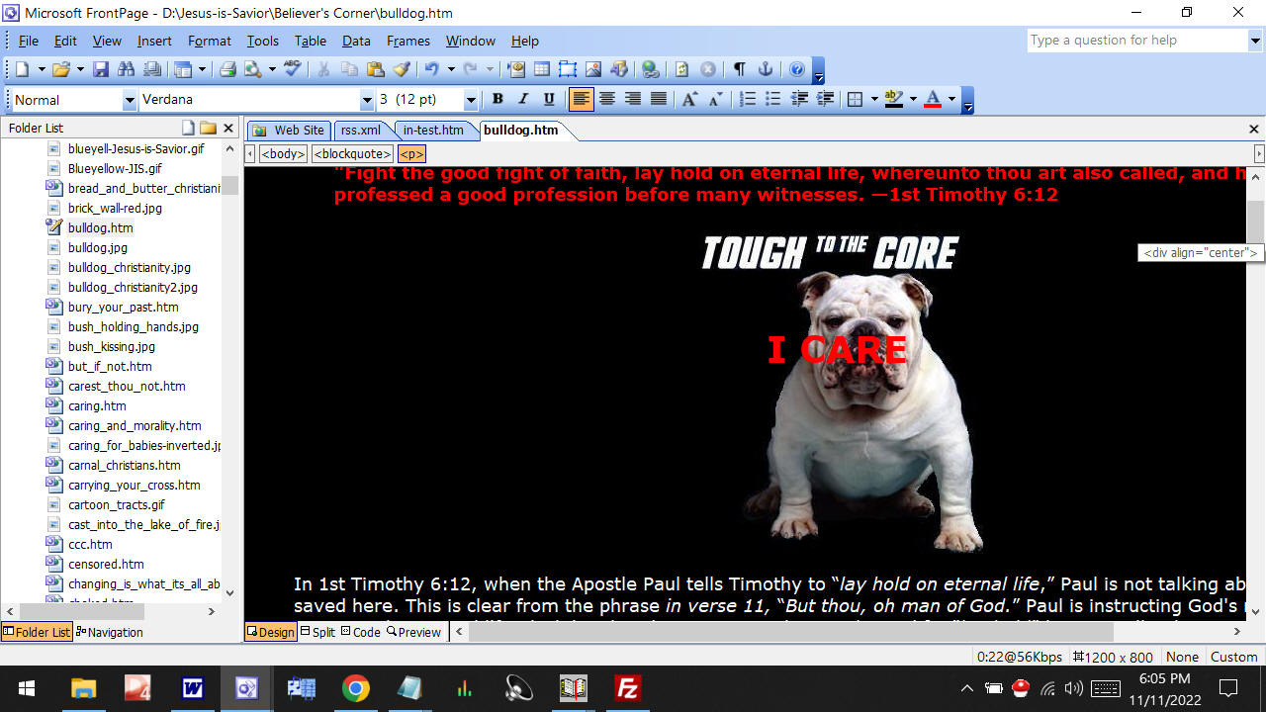Viewport: 1266px width, 712px height.
Task: Click the Increase Font Size icon
Action: pyautogui.click(x=689, y=99)
